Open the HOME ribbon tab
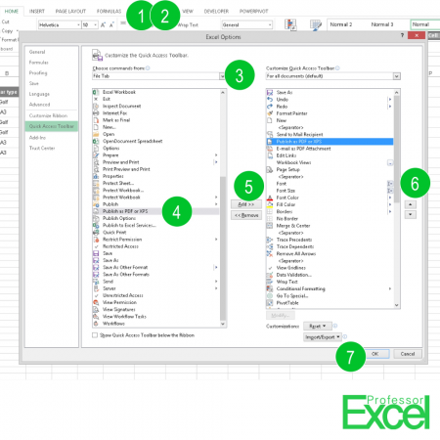440x440 pixels. 12,11
